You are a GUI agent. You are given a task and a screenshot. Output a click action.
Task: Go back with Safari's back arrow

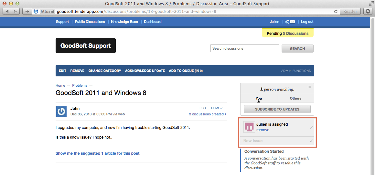[7, 11]
